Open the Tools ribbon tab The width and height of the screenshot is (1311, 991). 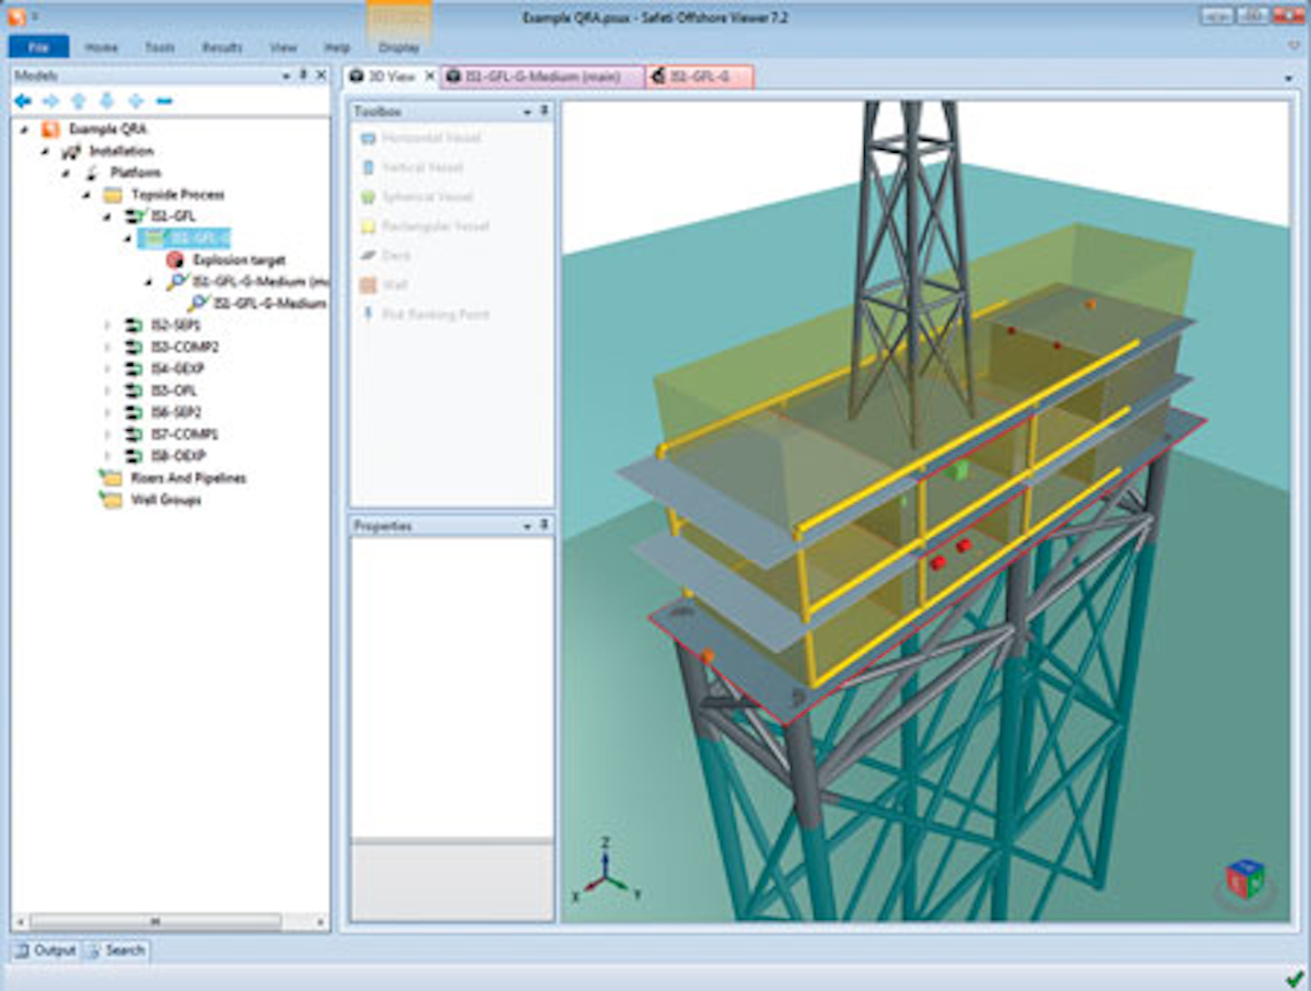click(x=159, y=47)
